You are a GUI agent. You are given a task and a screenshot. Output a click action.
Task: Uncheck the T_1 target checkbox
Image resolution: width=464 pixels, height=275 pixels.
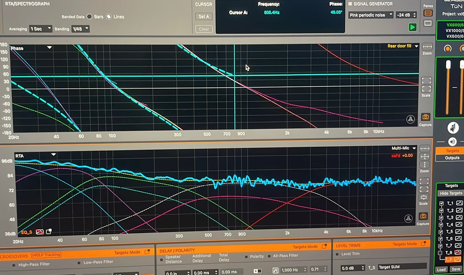point(441,203)
